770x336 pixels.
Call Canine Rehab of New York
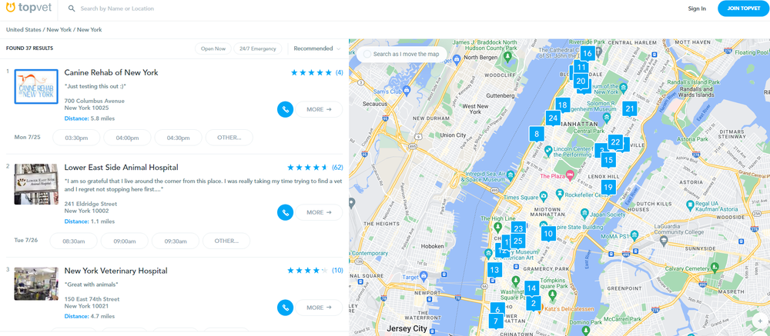[285, 109]
